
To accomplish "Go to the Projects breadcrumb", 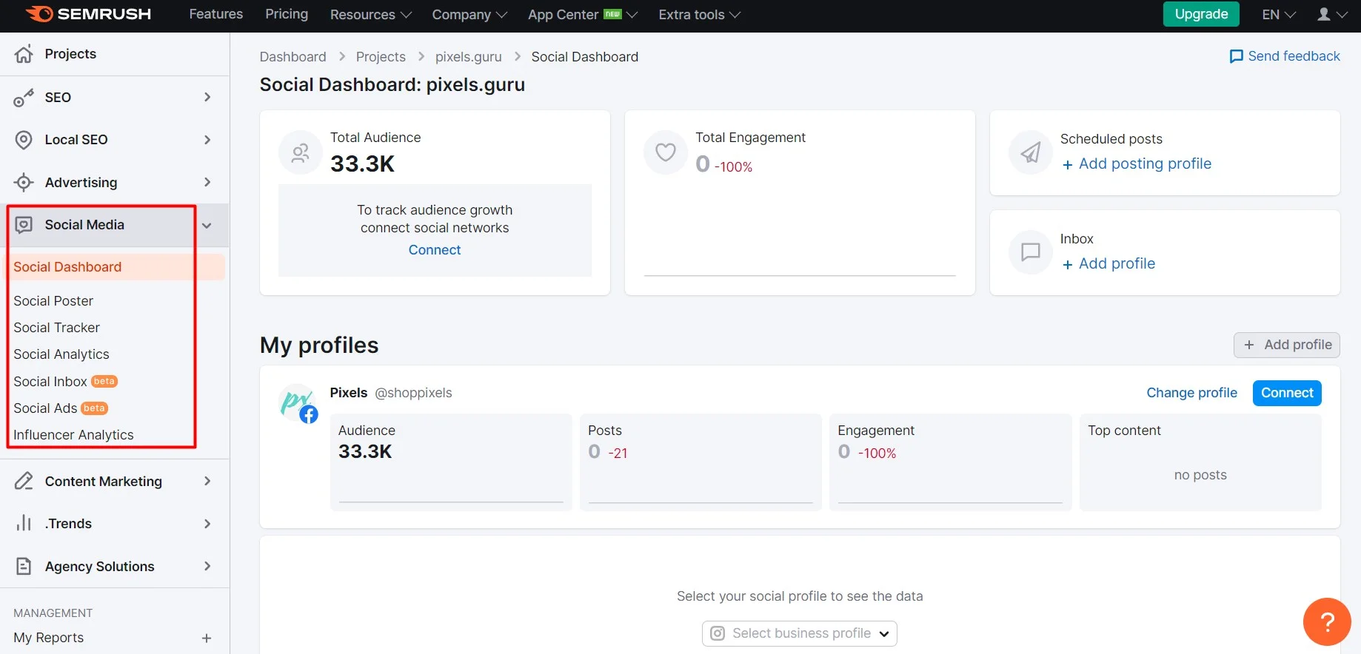I will tap(381, 57).
